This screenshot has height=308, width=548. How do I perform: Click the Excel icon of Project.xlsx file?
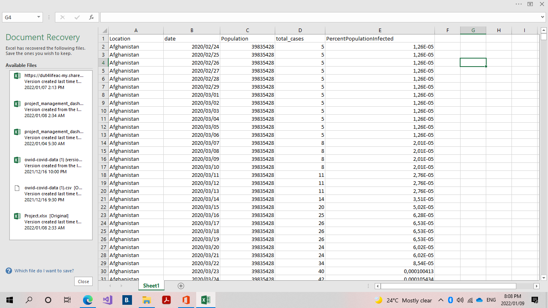coord(17,216)
